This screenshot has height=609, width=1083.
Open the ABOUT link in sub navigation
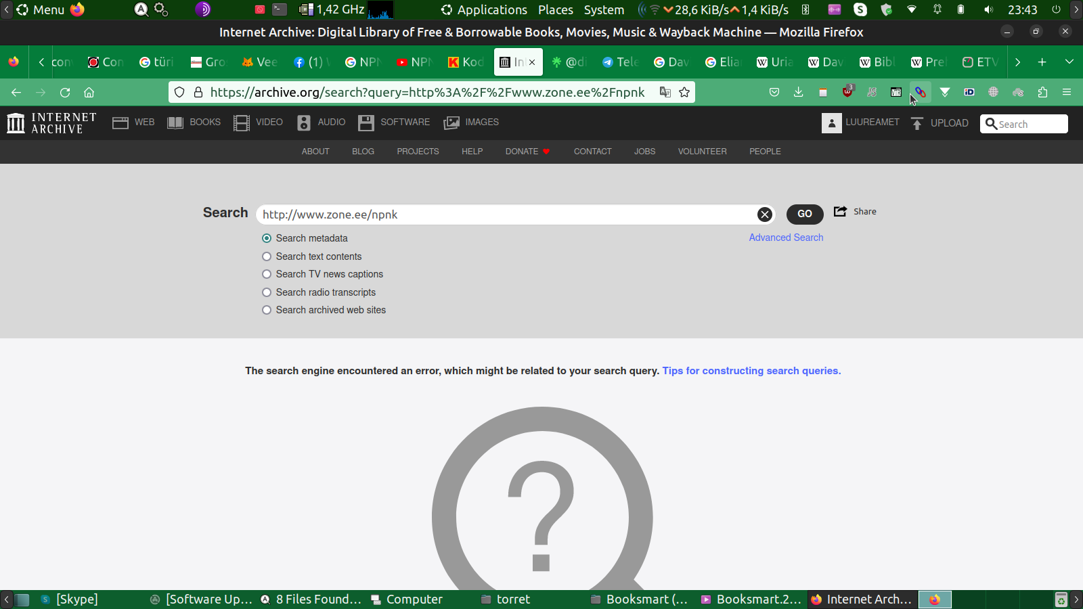315,152
